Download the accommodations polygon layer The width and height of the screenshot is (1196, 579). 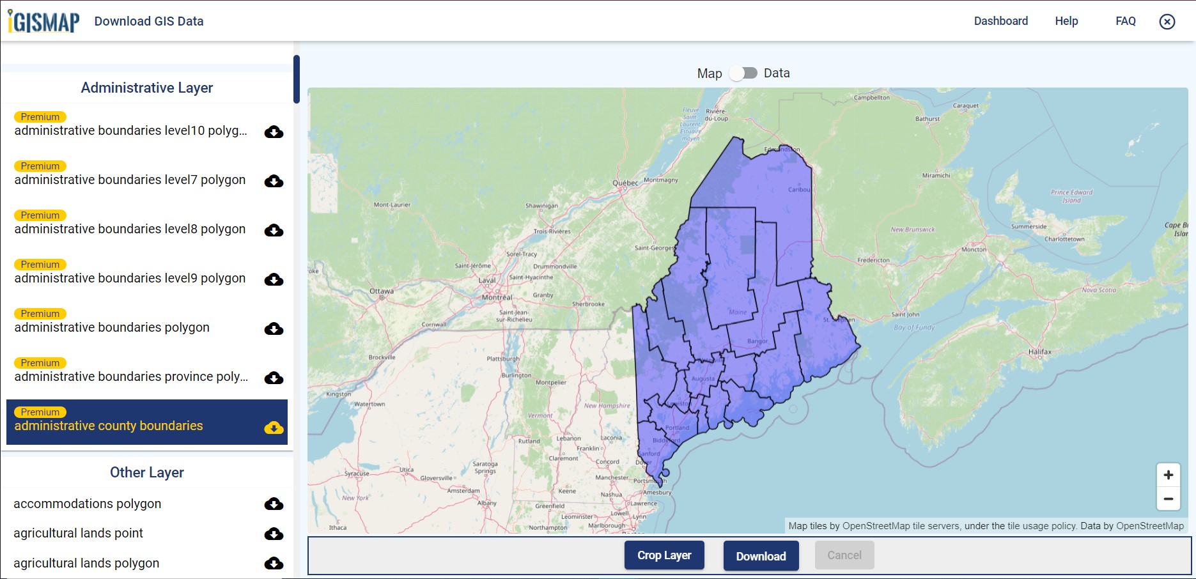click(x=273, y=504)
